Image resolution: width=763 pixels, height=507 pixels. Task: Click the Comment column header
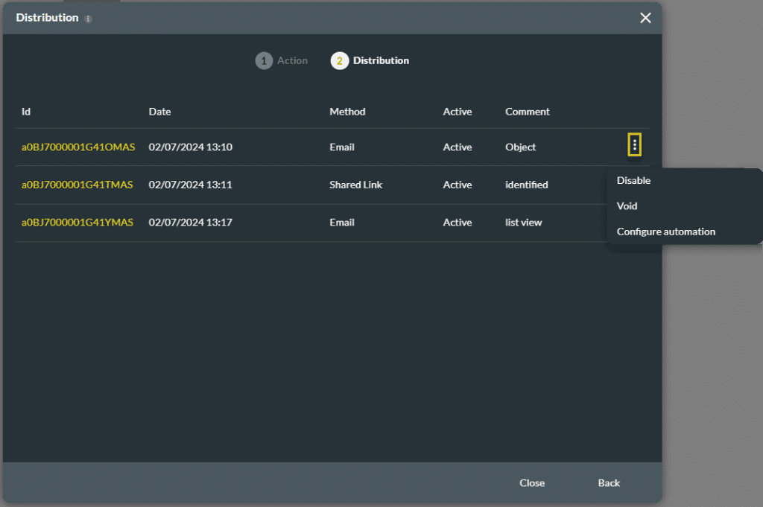click(x=527, y=112)
